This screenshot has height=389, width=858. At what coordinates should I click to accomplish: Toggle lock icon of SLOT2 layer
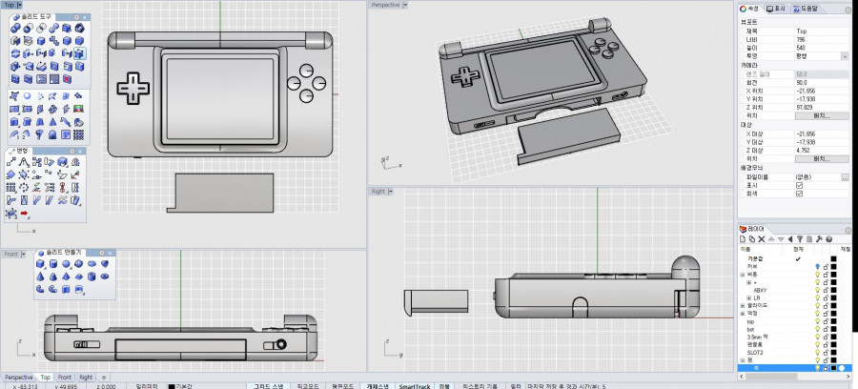tap(826, 353)
